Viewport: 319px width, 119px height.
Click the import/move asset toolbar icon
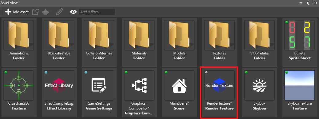click(x=36, y=12)
